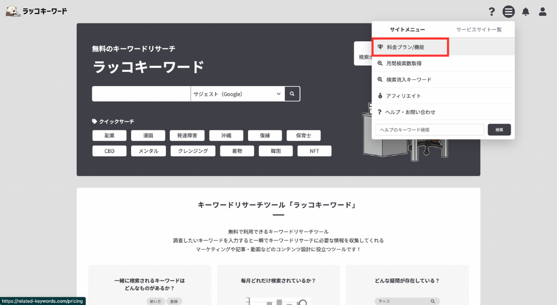Click the magnifier search button beside keyword box

[x=292, y=94]
